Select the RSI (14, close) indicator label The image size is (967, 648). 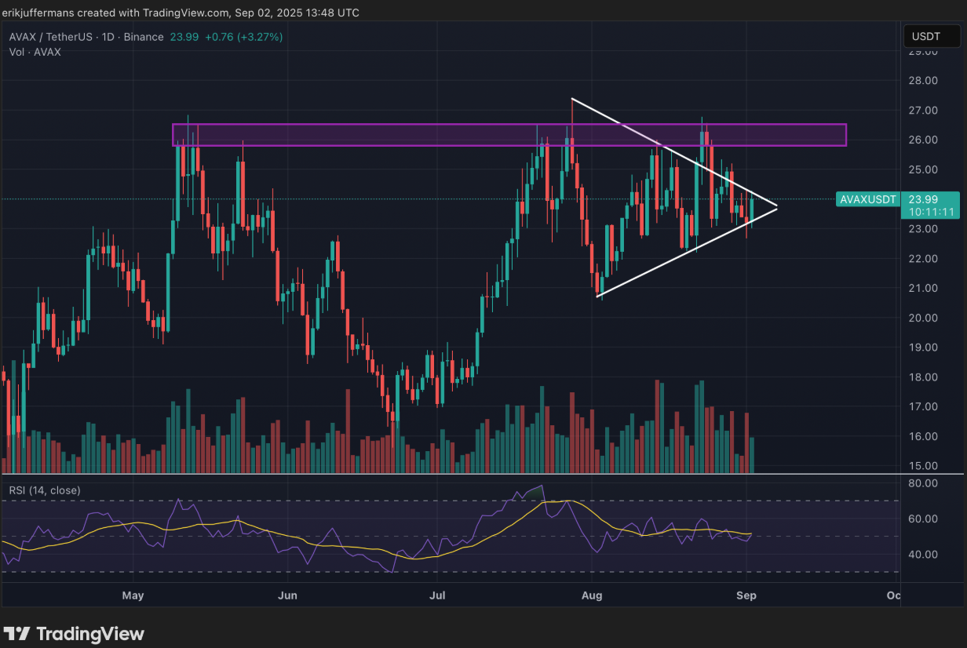coord(45,490)
